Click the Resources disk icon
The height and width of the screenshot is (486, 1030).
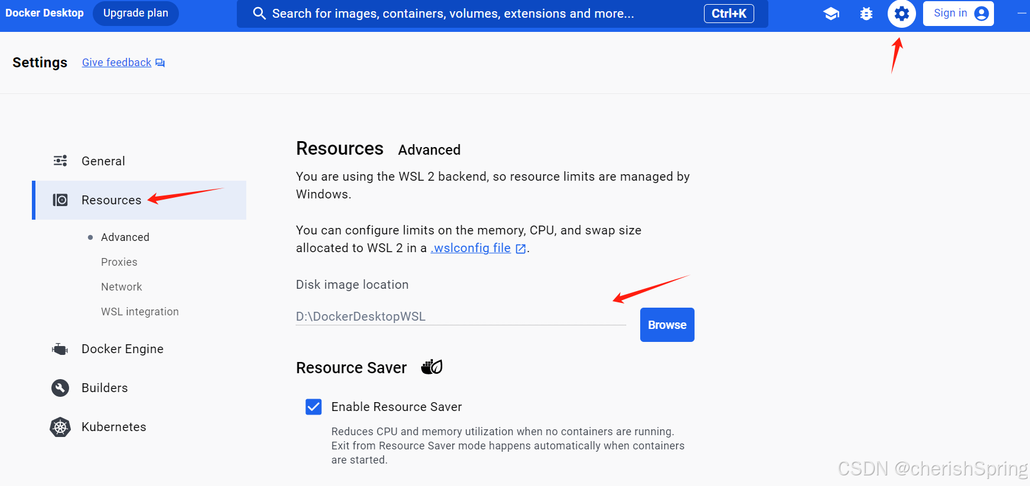60,200
